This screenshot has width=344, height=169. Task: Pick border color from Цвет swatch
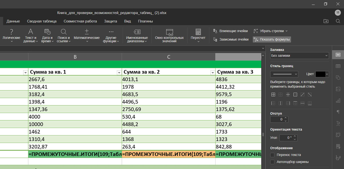(x=322, y=74)
